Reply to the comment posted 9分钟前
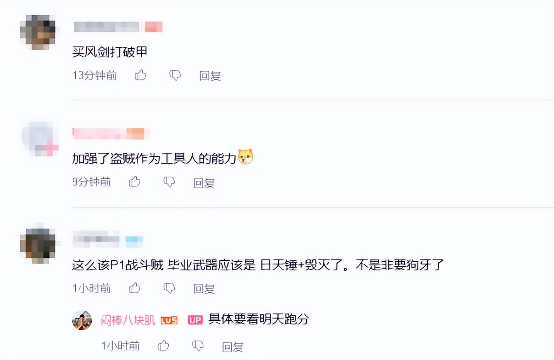The image size is (554, 360). [204, 183]
